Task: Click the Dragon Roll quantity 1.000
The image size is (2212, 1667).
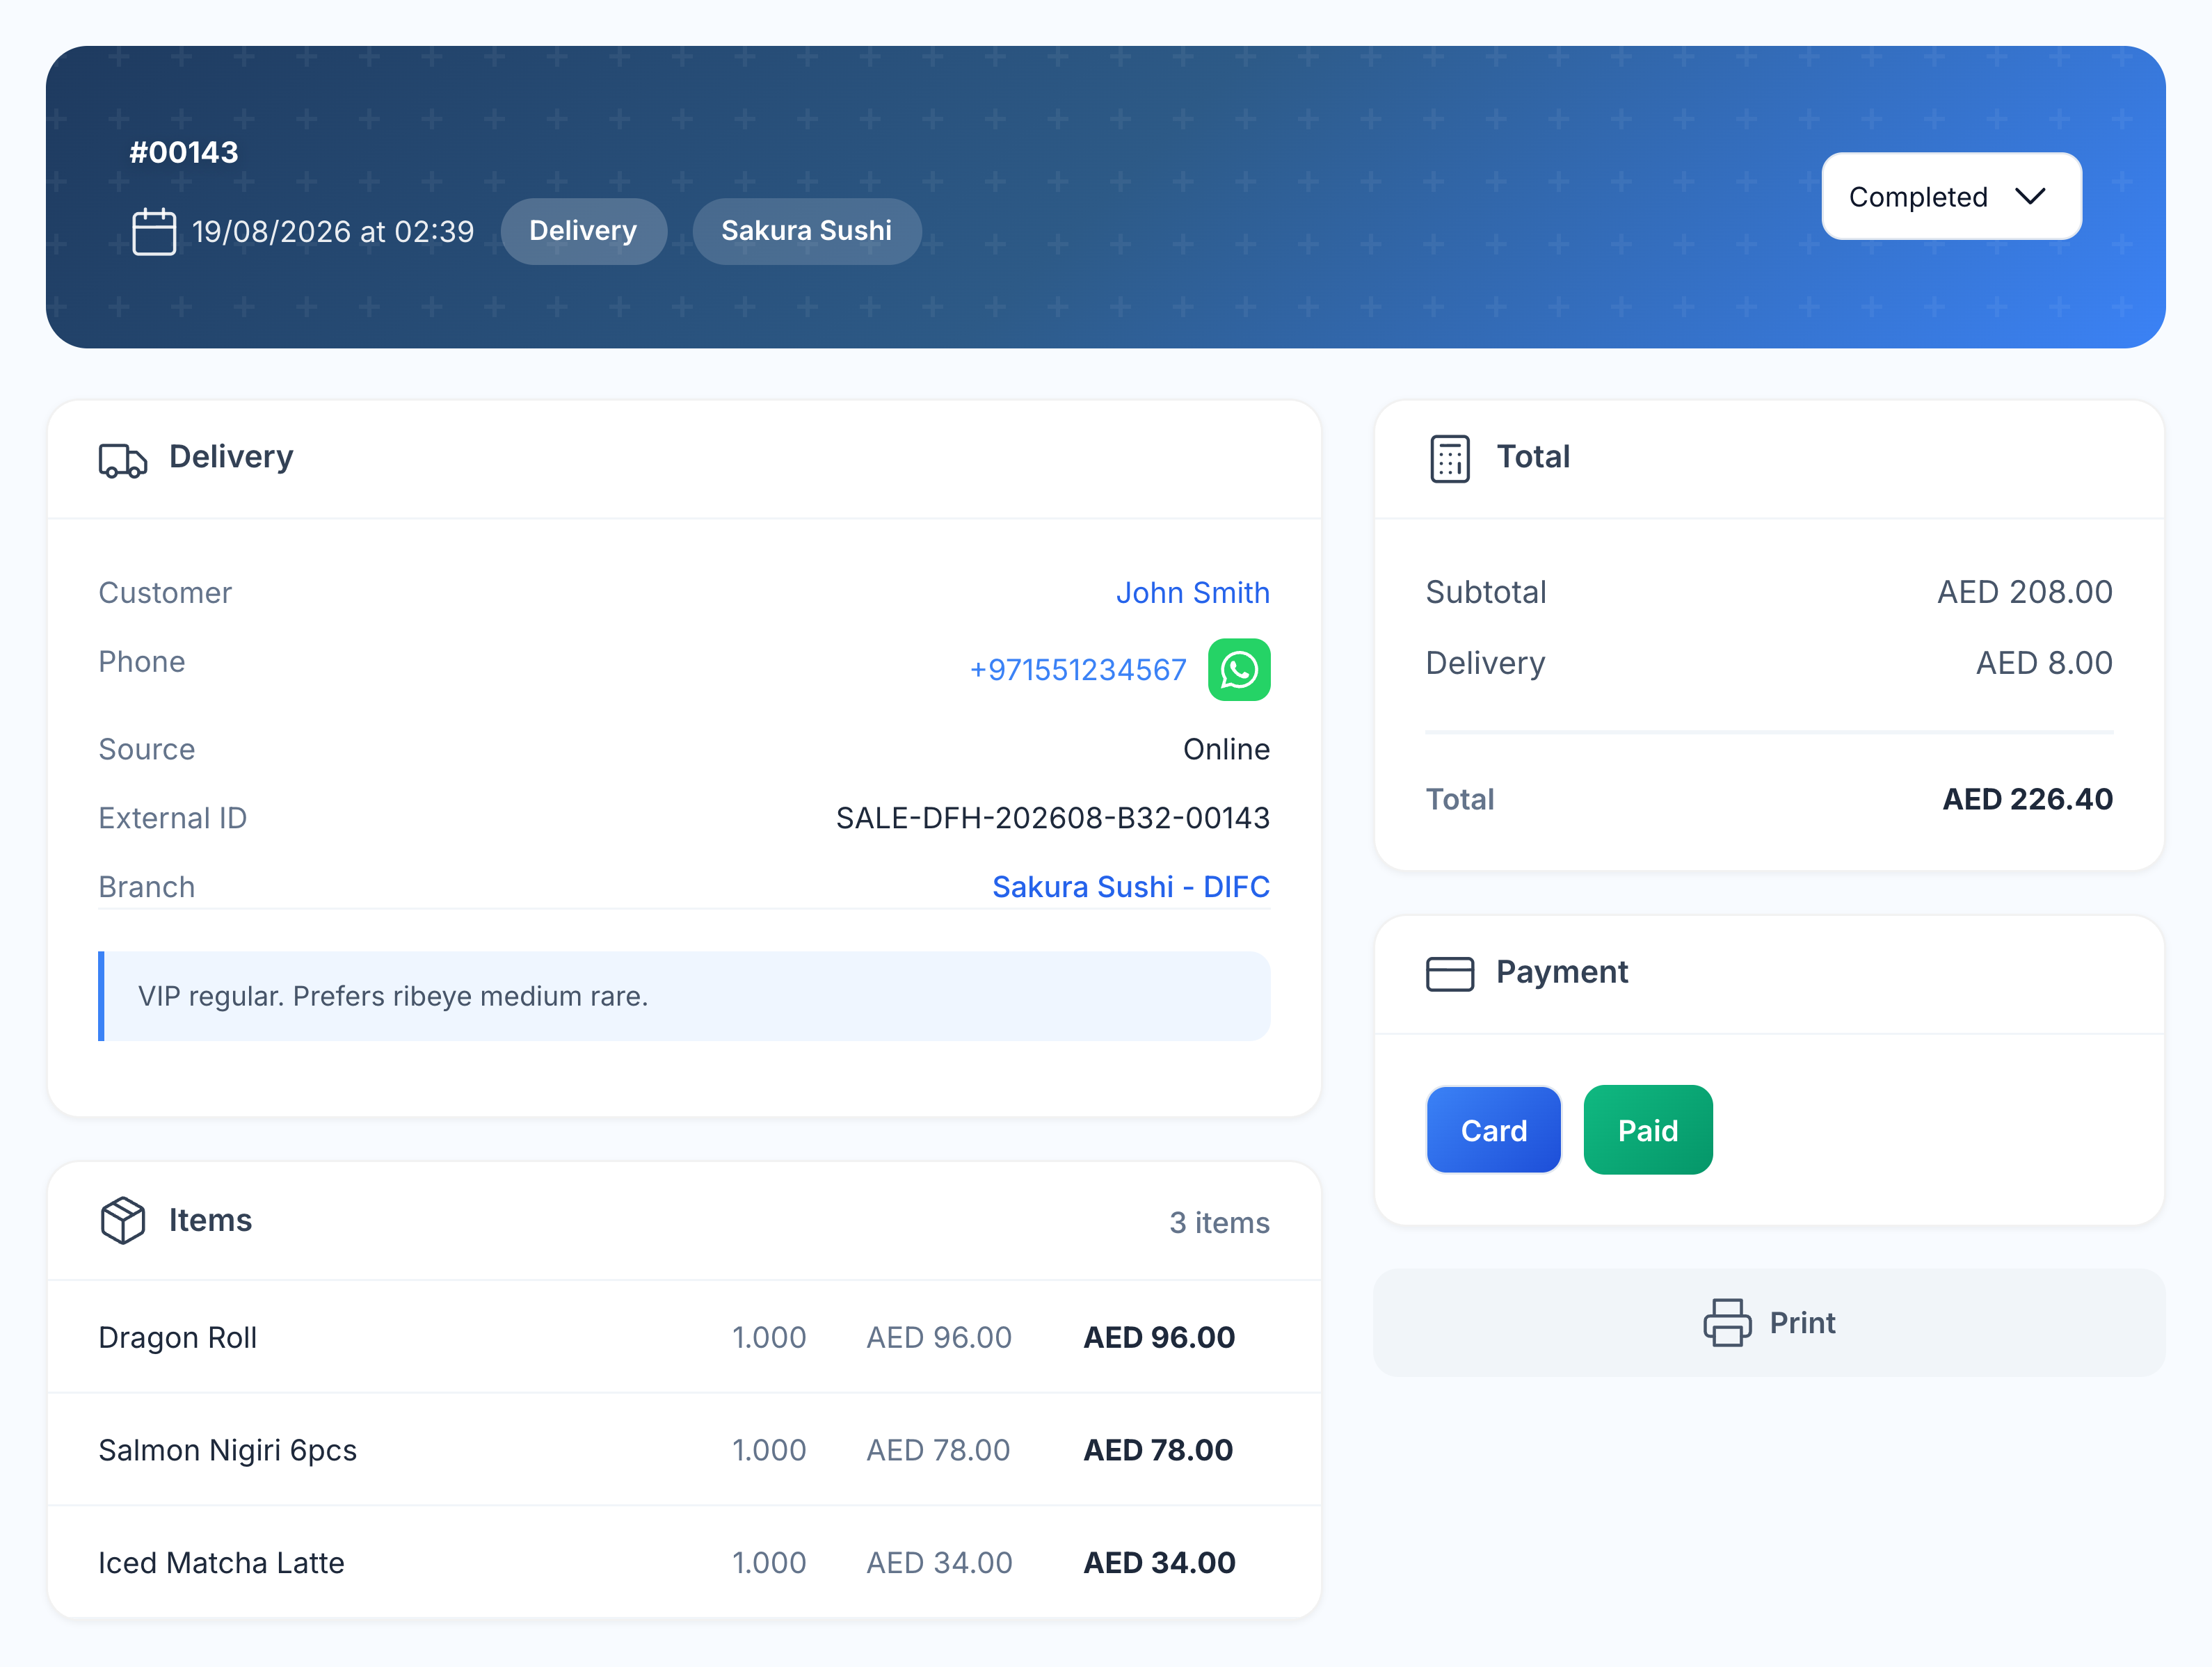Action: [x=768, y=1337]
